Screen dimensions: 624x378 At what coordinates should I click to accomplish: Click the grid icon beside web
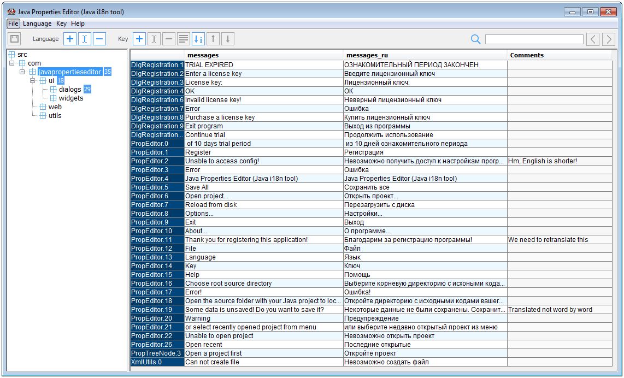point(43,107)
